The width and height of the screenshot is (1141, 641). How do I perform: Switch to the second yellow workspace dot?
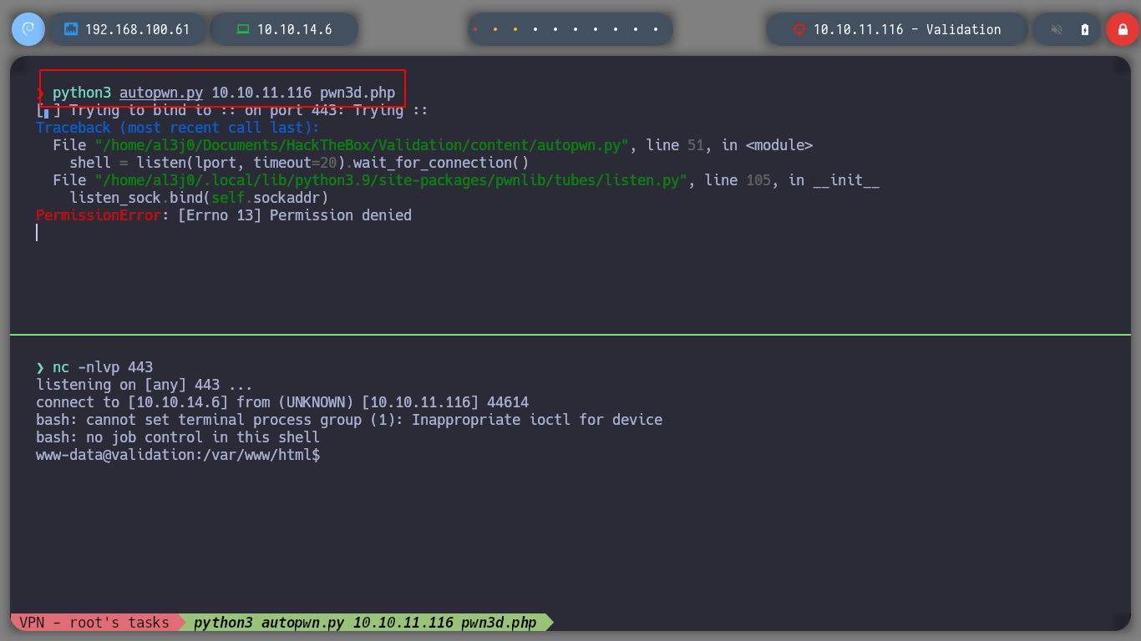[x=515, y=29]
